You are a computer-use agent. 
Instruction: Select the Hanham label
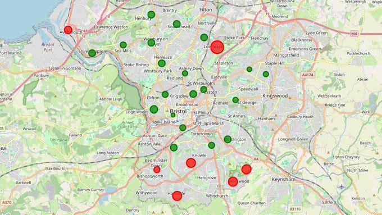[x=266, y=118]
